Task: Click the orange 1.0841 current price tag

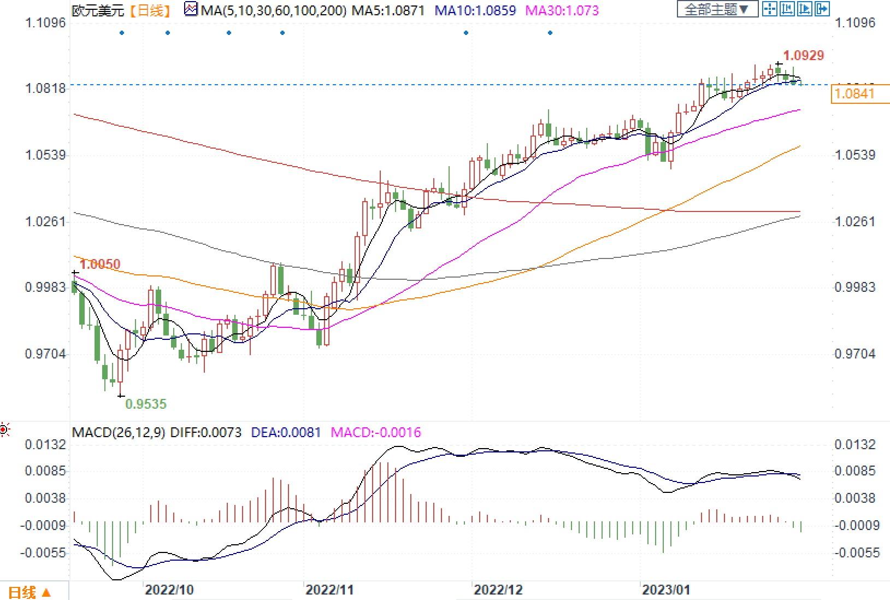Action: (x=855, y=93)
